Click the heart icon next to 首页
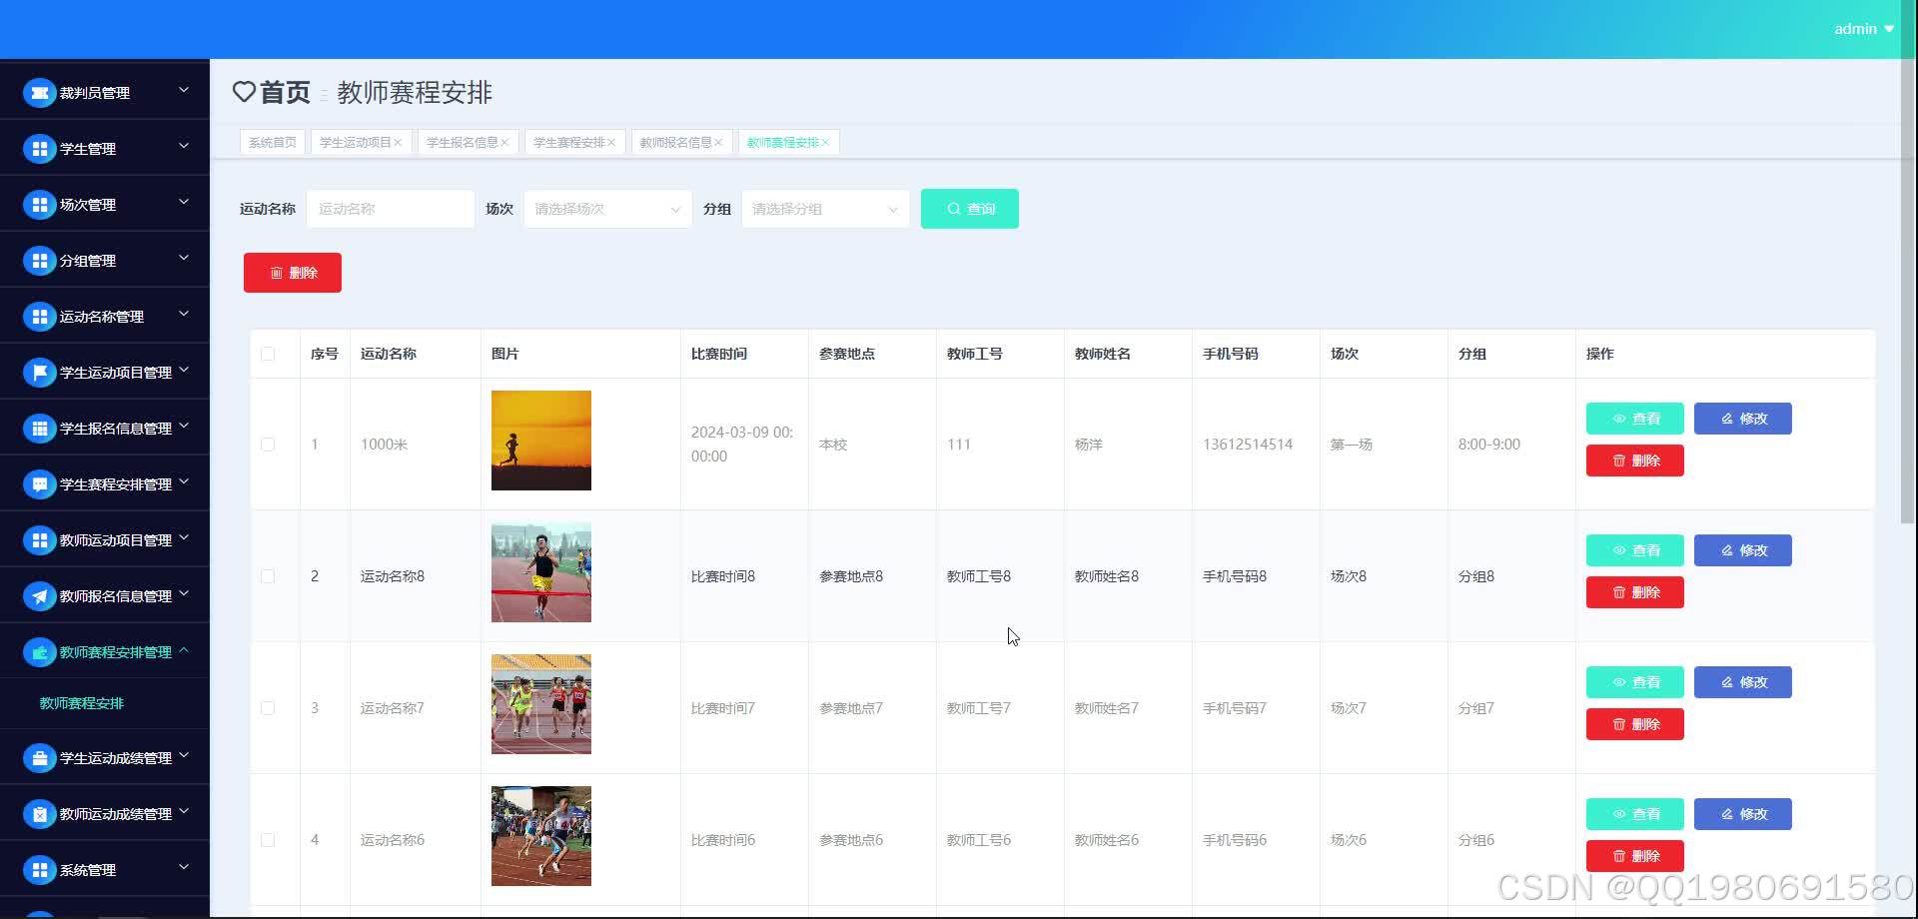 pos(244,91)
